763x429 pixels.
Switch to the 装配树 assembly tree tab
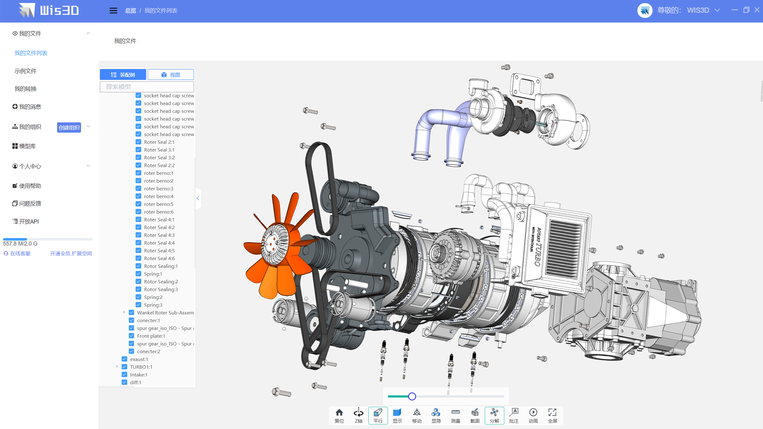[123, 75]
